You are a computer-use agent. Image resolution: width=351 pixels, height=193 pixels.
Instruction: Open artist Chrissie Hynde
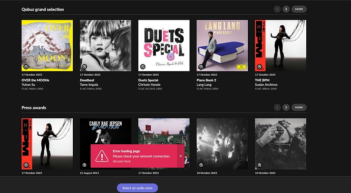click(150, 85)
